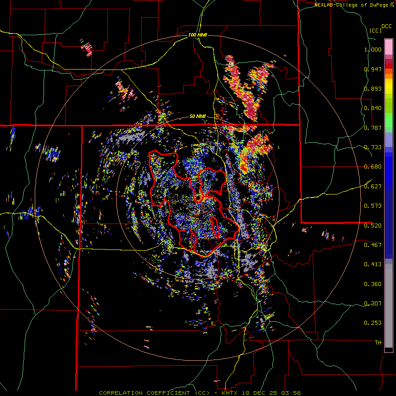Screen dimensions: 396x396
Task: Click the 0.253 scale value
Action: pyautogui.click(x=373, y=323)
